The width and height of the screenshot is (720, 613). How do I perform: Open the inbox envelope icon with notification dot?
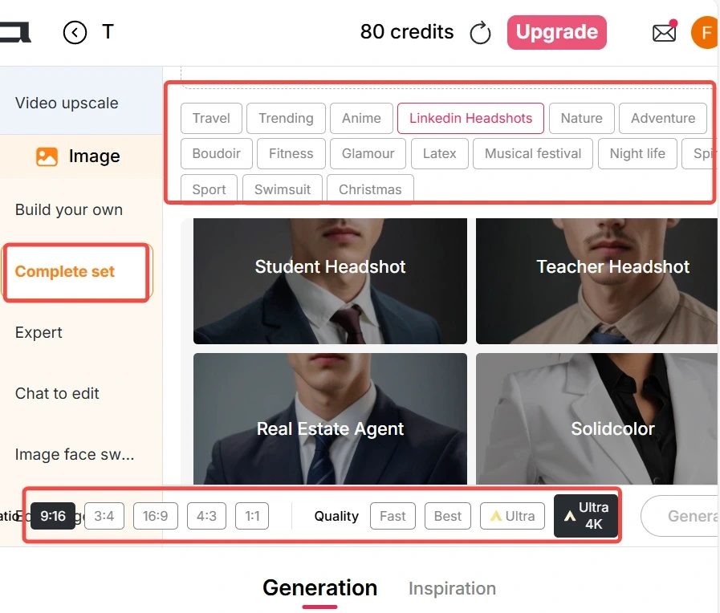click(x=665, y=32)
